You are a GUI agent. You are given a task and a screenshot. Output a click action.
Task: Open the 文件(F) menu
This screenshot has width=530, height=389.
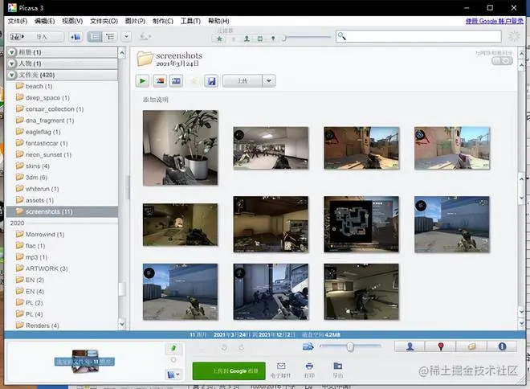[18, 21]
